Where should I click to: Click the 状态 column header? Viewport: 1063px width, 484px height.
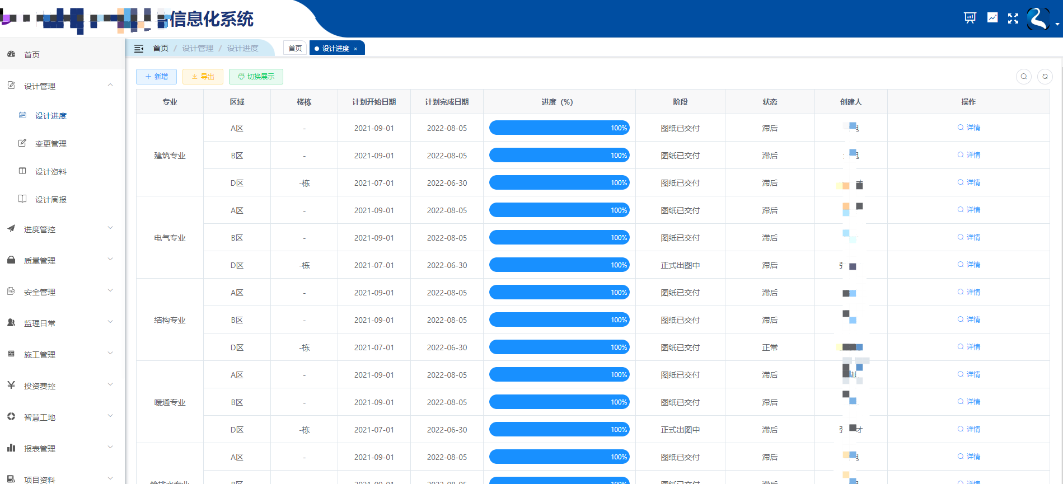770,102
